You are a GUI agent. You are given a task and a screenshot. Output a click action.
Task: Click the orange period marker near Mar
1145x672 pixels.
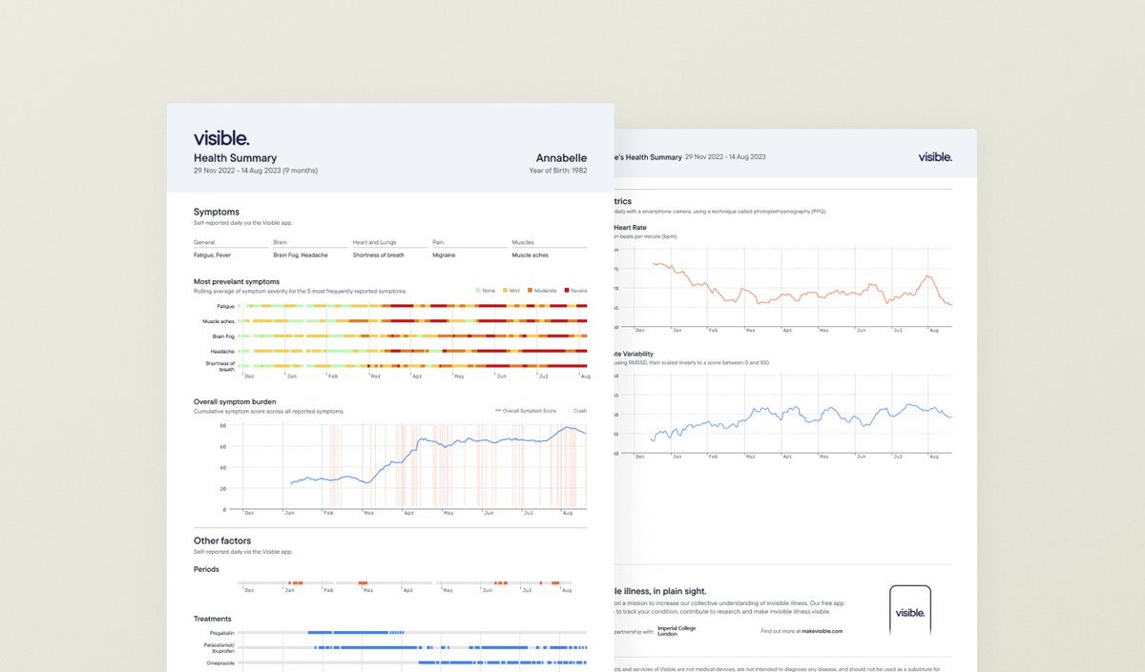364,582
